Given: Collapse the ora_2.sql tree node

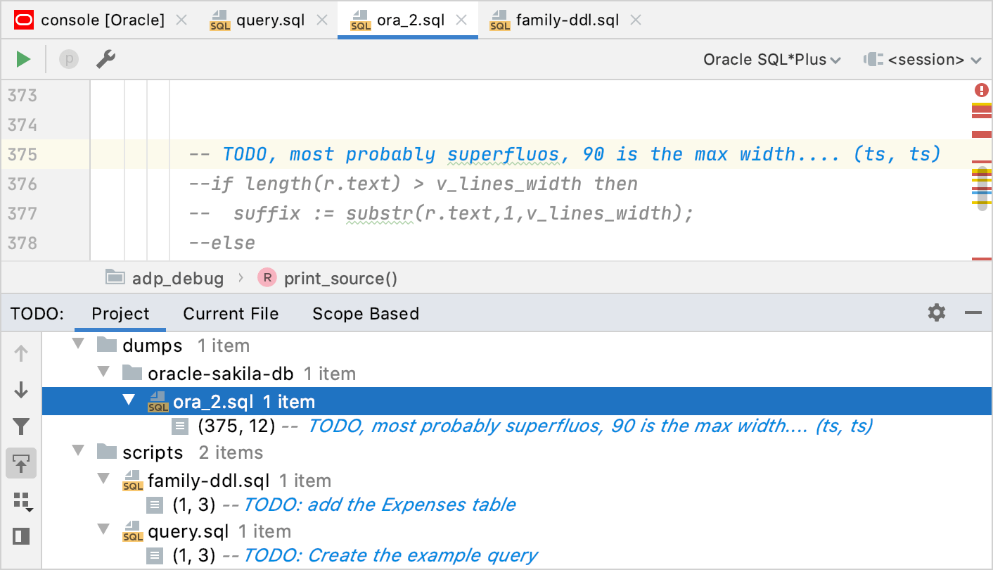Looking at the screenshot, I should pos(129,400).
